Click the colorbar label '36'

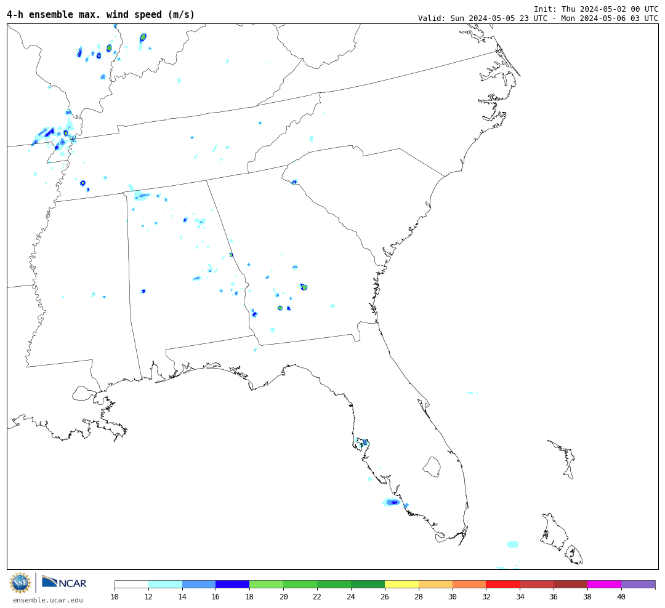coord(554,597)
